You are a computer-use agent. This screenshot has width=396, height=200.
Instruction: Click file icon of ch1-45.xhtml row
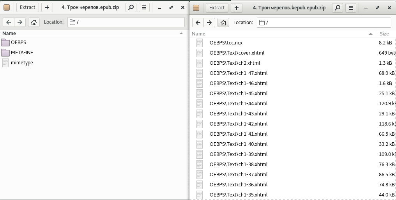coord(200,93)
